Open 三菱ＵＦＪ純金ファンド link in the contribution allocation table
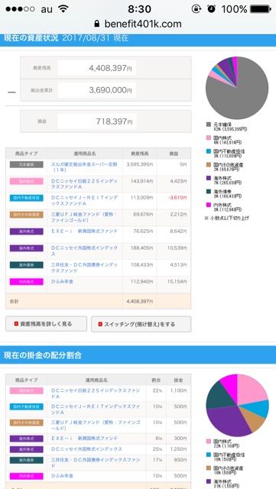The width and height of the screenshot is (276, 489). (x=96, y=426)
